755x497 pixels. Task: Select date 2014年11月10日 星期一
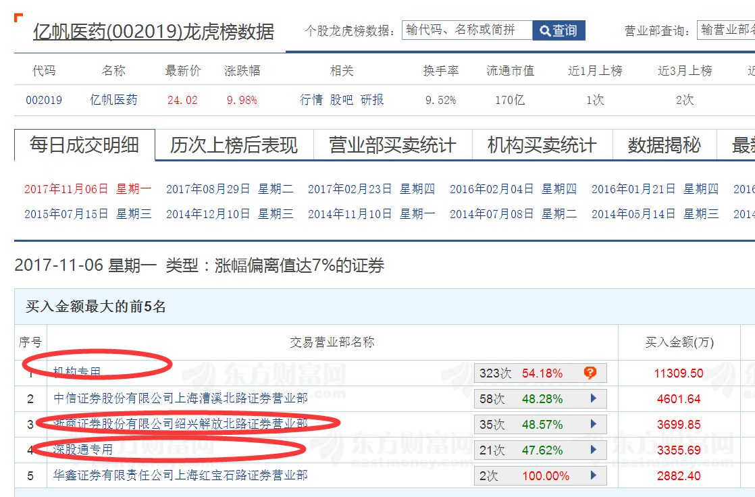(x=371, y=214)
